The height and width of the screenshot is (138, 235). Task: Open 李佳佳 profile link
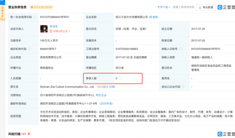tap(54, 26)
